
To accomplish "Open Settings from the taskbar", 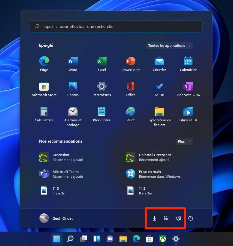I will [176, 239].
